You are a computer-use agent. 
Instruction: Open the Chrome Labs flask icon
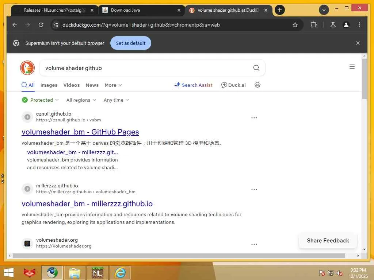point(333,25)
